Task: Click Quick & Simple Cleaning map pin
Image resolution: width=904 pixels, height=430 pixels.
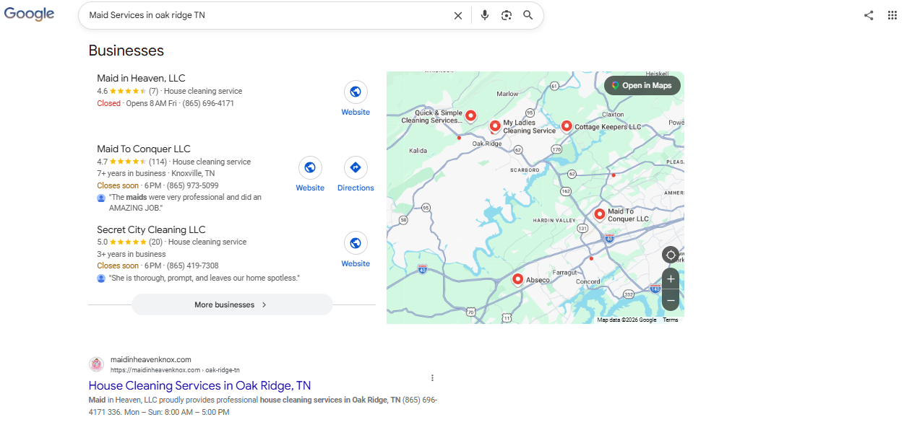Action: click(x=470, y=115)
